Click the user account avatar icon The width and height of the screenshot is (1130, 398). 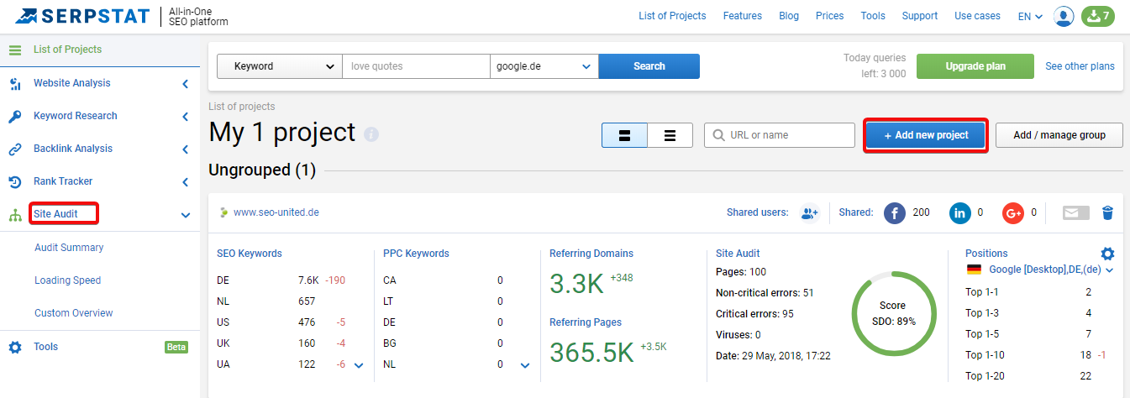click(x=1064, y=16)
